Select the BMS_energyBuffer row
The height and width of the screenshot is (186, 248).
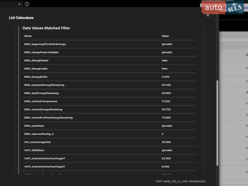point(36,77)
